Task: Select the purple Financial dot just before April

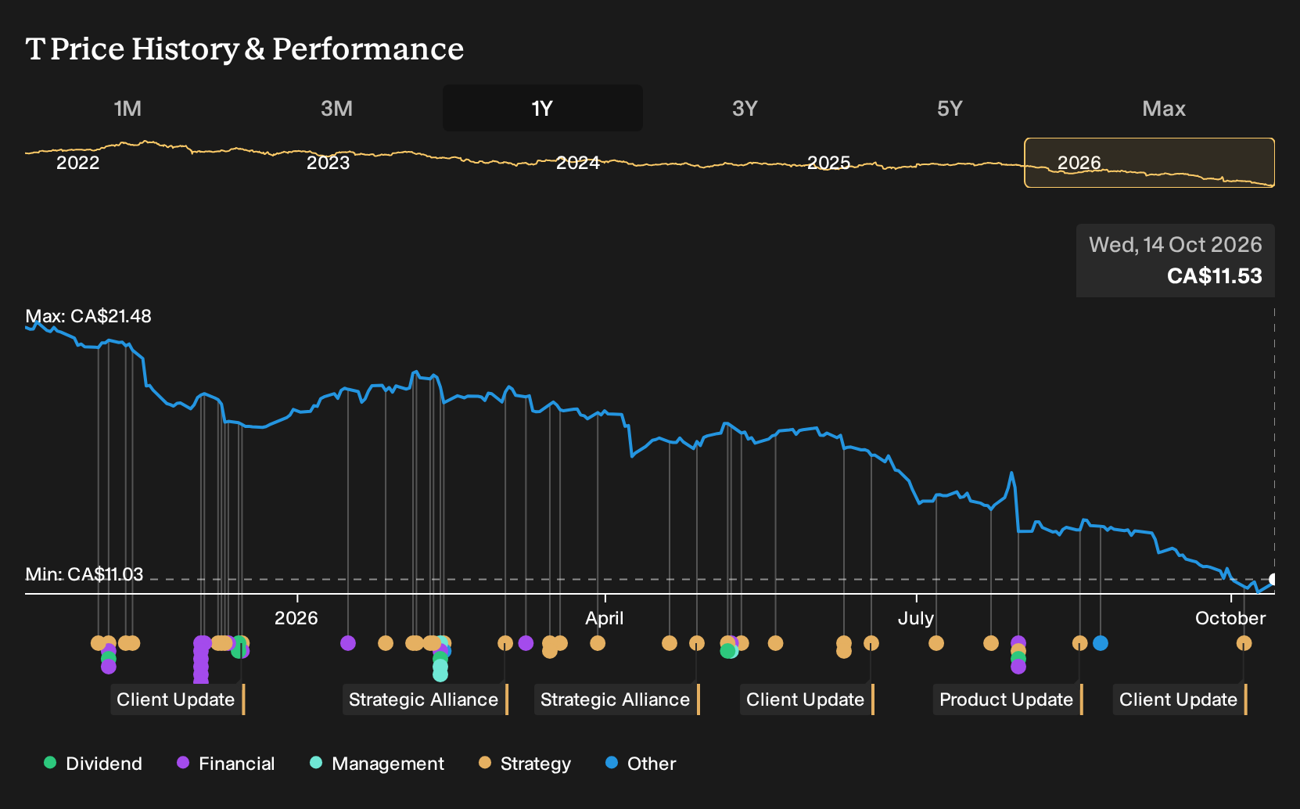Action: [x=526, y=643]
